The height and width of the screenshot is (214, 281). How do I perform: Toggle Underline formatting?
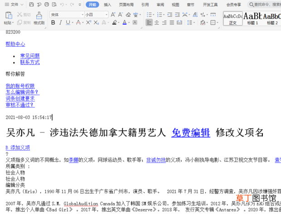point(68,22)
